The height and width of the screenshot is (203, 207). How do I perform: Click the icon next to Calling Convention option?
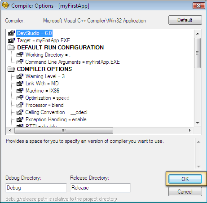20,112
